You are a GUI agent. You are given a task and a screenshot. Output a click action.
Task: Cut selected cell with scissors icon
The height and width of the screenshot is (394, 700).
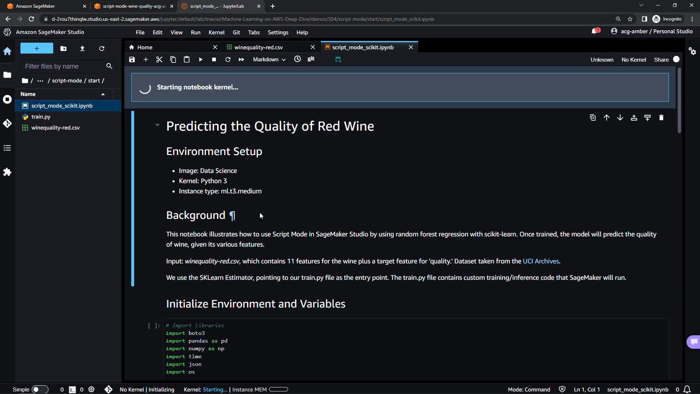tap(159, 59)
